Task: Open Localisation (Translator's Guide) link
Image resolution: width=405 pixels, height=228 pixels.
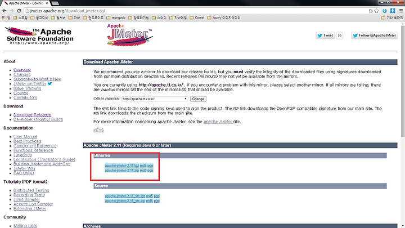Action: click(x=44, y=159)
